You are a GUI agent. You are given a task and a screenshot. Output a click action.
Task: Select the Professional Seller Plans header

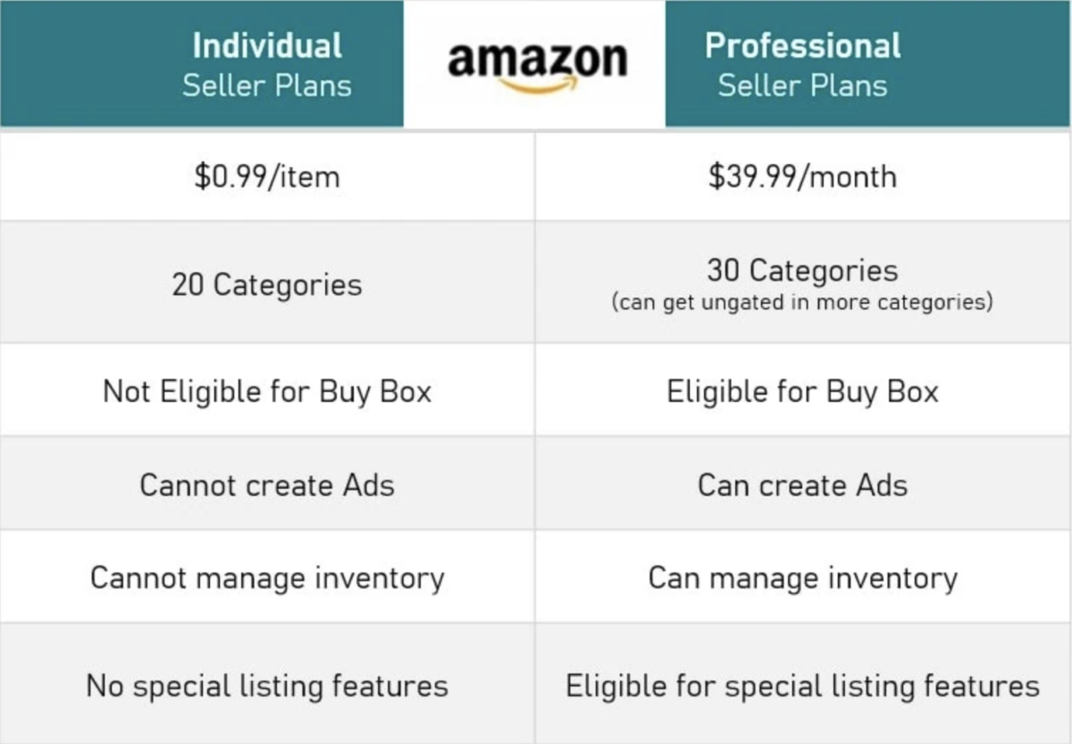[x=802, y=65]
